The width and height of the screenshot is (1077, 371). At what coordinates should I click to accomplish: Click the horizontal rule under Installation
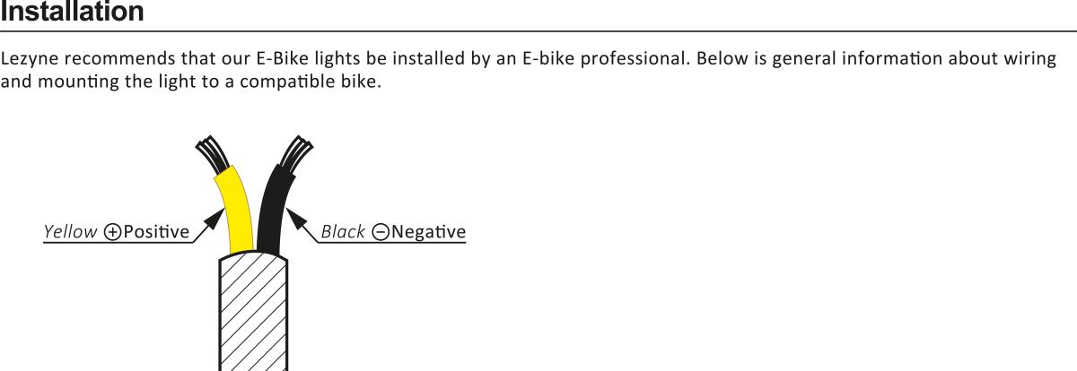[x=538, y=31]
